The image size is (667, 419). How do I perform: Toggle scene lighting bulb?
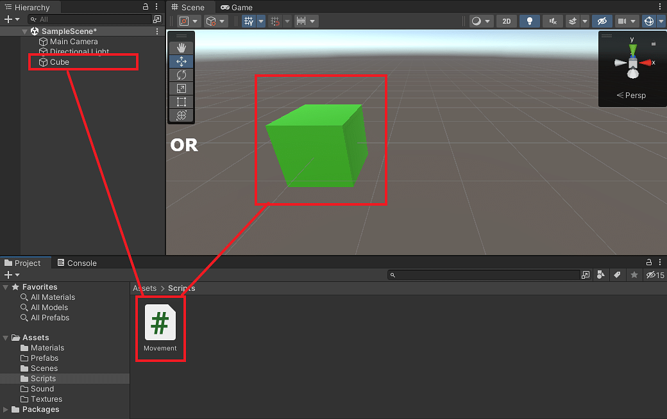point(530,21)
